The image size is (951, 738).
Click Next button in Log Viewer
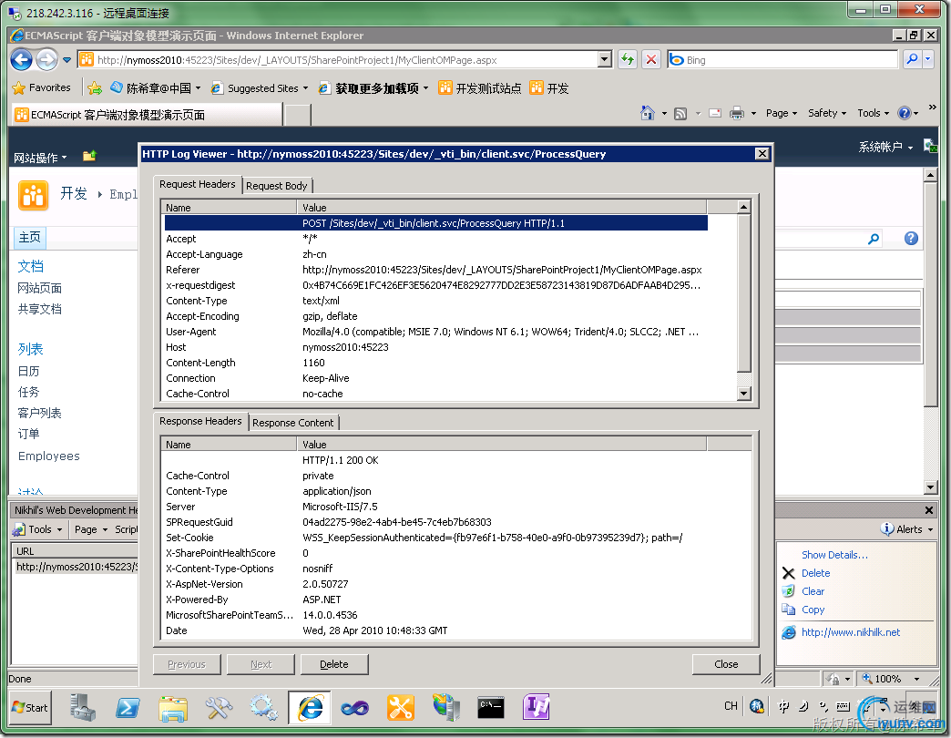(x=261, y=664)
